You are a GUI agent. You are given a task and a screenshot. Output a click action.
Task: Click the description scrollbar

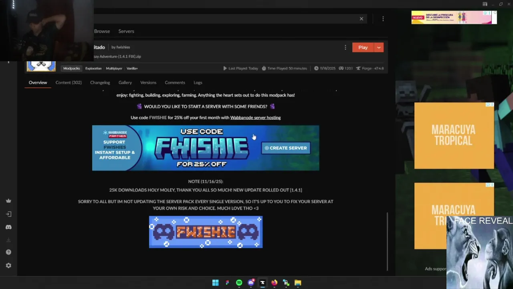(387, 241)
